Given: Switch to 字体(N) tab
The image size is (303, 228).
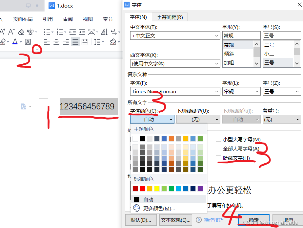Looking at the screenshot, I should click(138, 17).
